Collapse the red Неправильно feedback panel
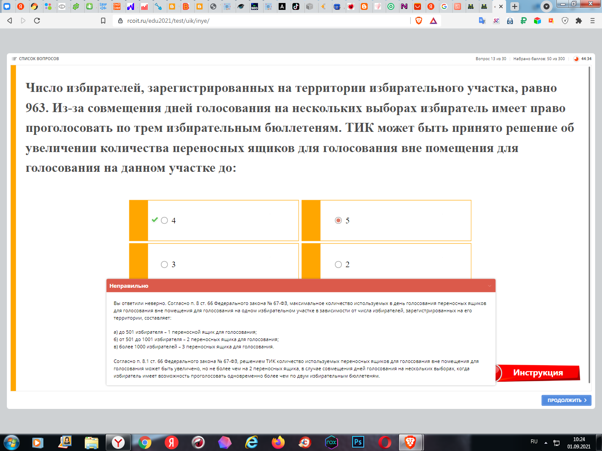 (489, 286)
